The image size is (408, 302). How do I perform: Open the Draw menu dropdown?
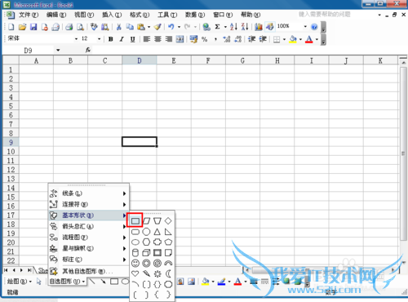click(19, 282)
